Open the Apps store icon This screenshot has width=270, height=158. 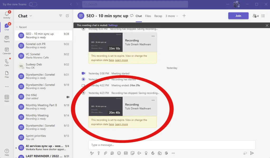click(x=7, y=98)
